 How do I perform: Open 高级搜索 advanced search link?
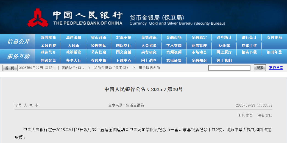276,68
